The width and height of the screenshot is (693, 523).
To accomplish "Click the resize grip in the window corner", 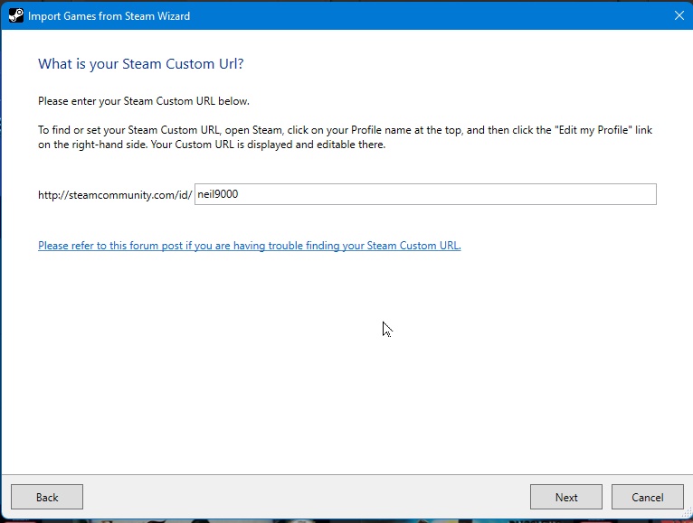I will [687, 512].
